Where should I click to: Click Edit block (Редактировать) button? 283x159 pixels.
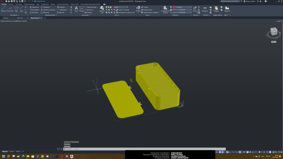pos(147,10)
